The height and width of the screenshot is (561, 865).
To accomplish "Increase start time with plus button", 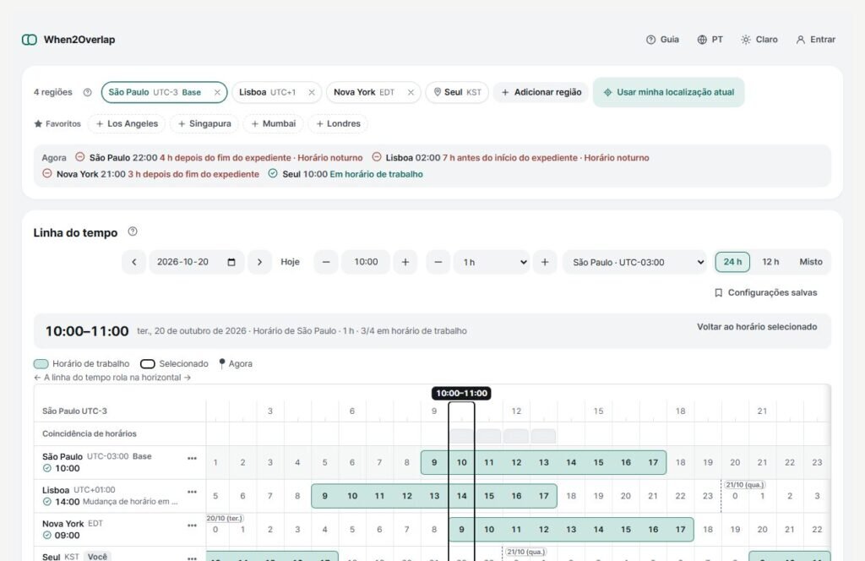I will [405, 262].
